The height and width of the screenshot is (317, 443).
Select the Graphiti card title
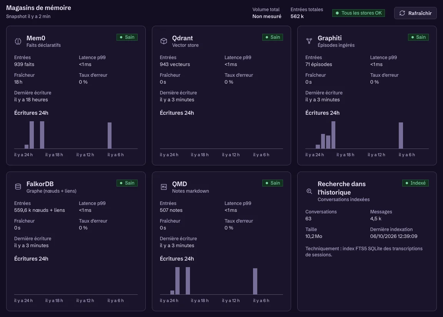click(x=330, y=38)
